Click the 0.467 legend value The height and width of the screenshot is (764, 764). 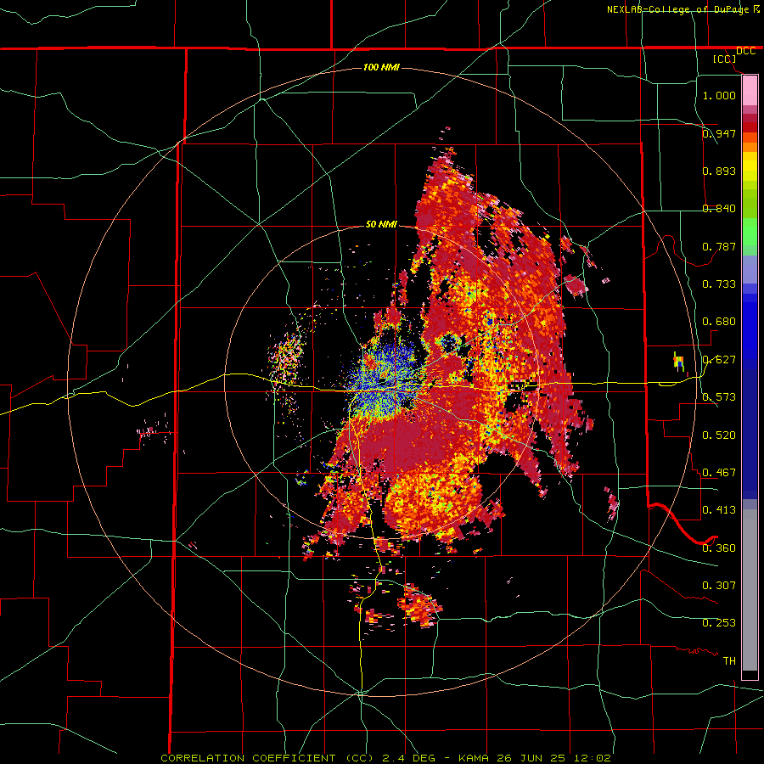(x=719, y=473)
